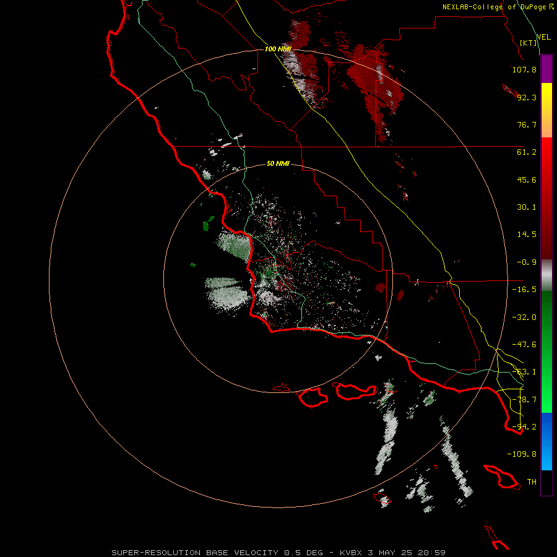Click the -16.5 legend value
557x557 pixels.
524,290
